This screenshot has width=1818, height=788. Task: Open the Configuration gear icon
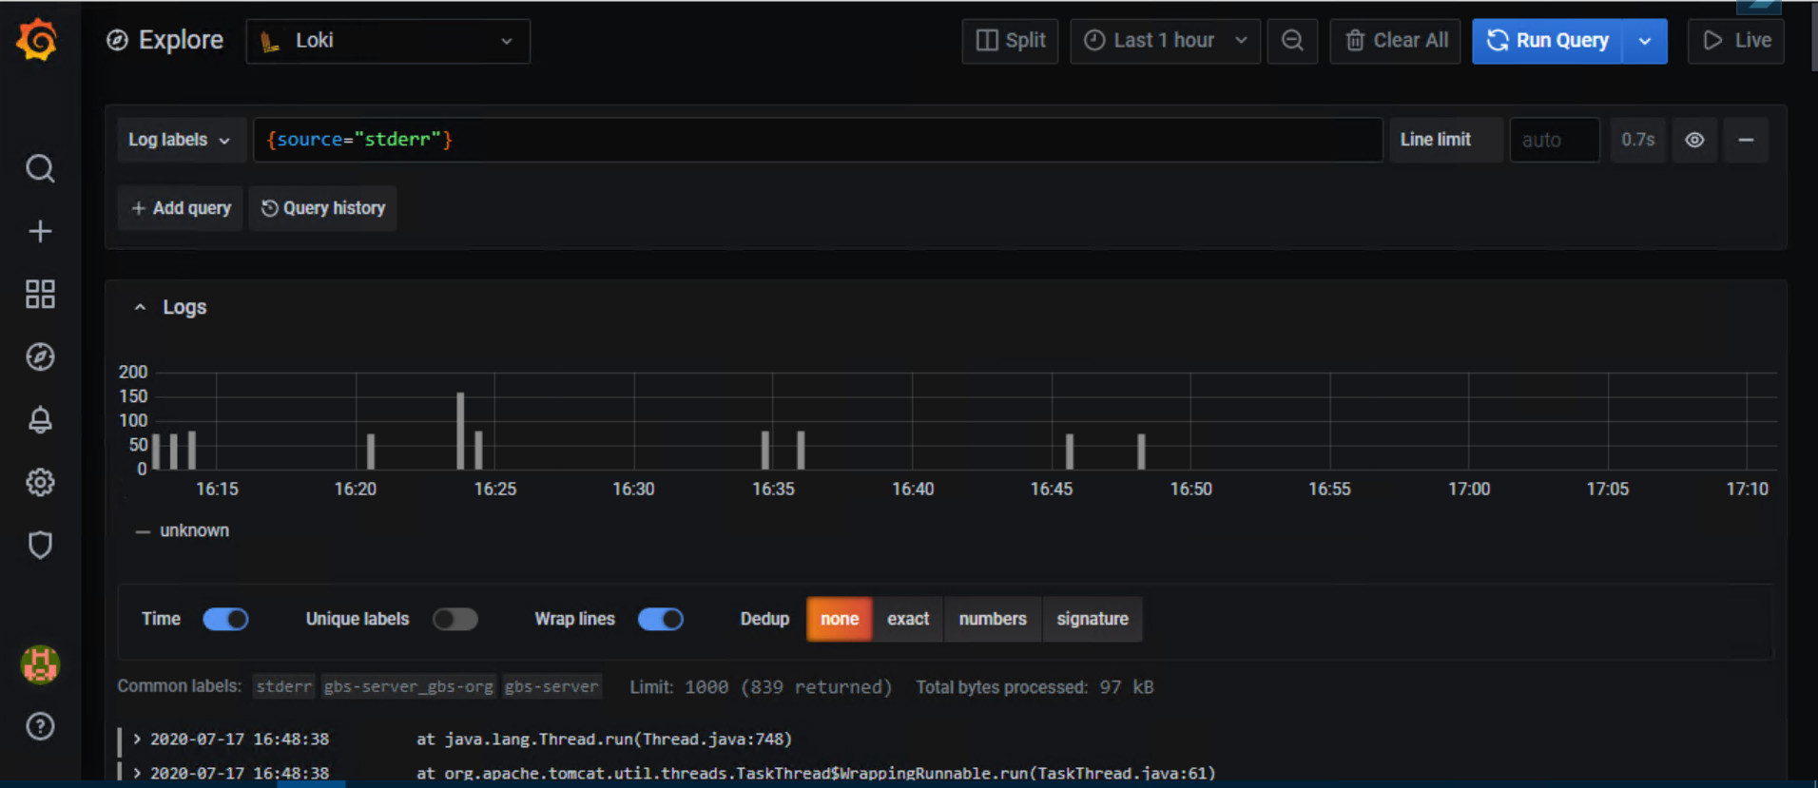pos(40,482)
